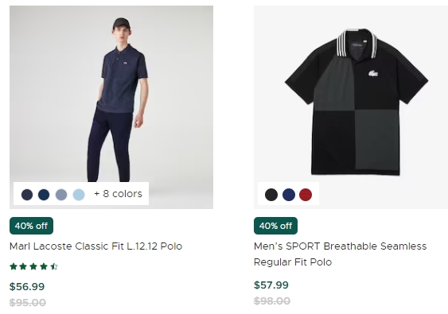Click the $56.99 sale price
This screenshot has height=314, width=448.
click(x=27, y=287)
